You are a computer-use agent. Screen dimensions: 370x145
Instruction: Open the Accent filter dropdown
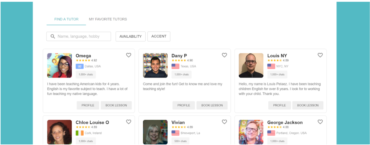pyautogui.click(x=159, y=36)
